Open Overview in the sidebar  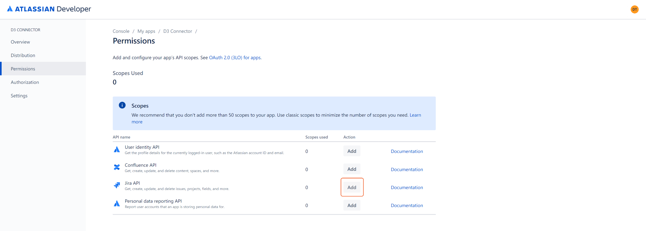point(20,42)
